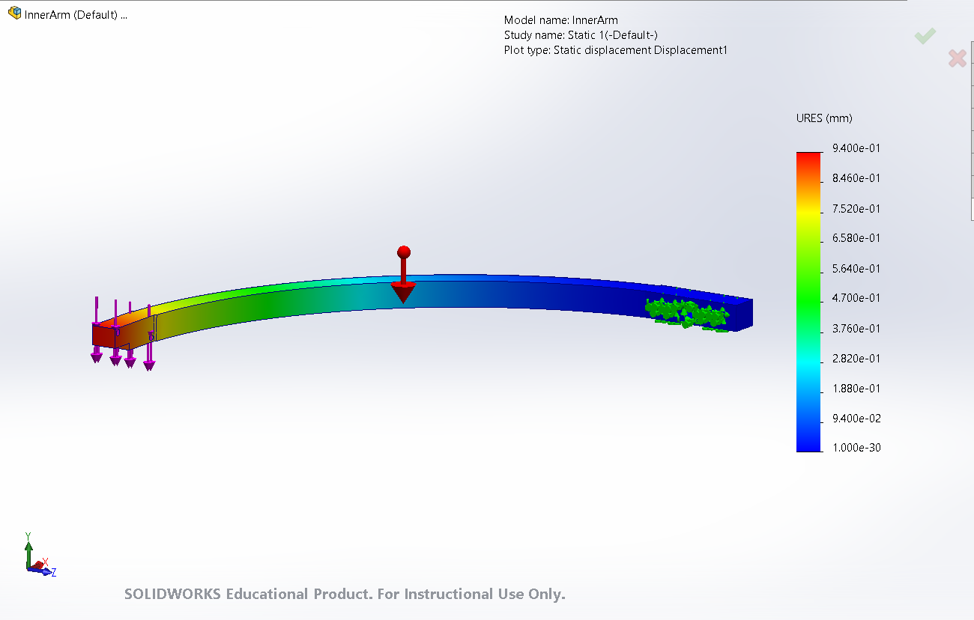Viewport: 974px width, 620px height.
Task: Click the legend value 6.580e-01
Action: (855, 238)
